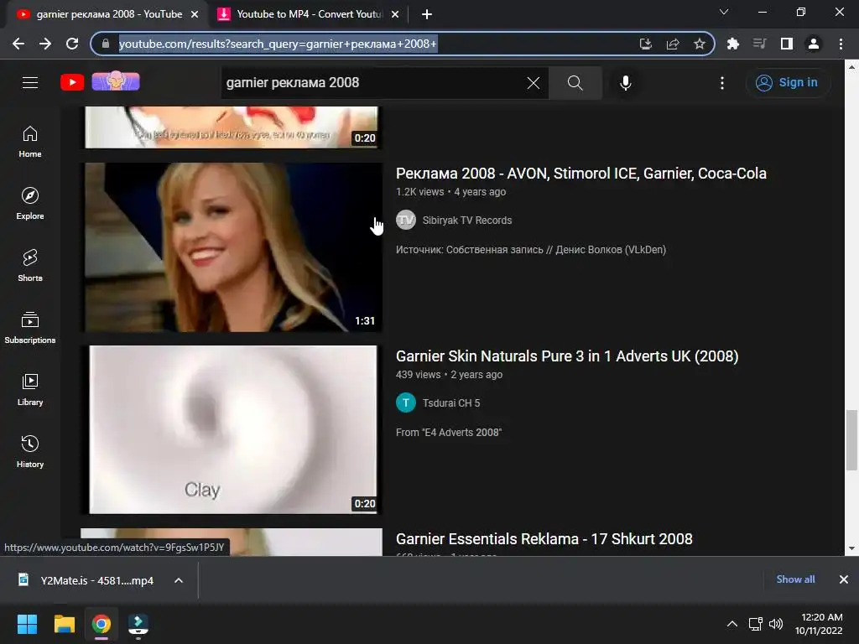This screenshot has height=644, width=859.
Task: Open the YouTube doodle next to logo
Action: click(116, 81)
